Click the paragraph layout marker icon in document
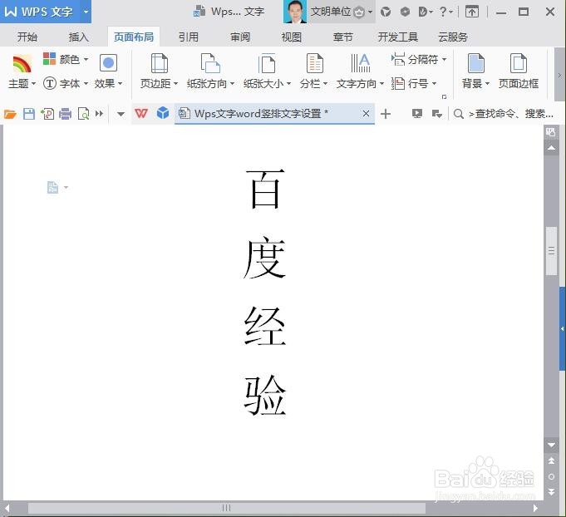This screenshot has width=566, height=517. pos(52,187)
